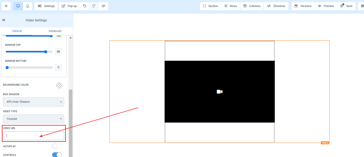364x157 pixels.
Task: Click the Preview button
Action: [x=326, y=6]
